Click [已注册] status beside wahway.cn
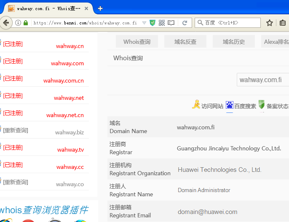 point(13,44)
